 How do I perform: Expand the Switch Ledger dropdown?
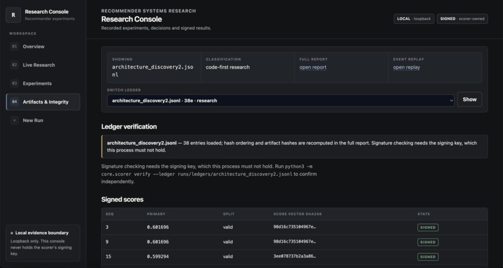click(x=281, y=100)
